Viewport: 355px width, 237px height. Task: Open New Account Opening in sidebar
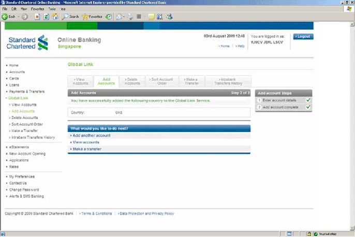[x=27, y=154]
